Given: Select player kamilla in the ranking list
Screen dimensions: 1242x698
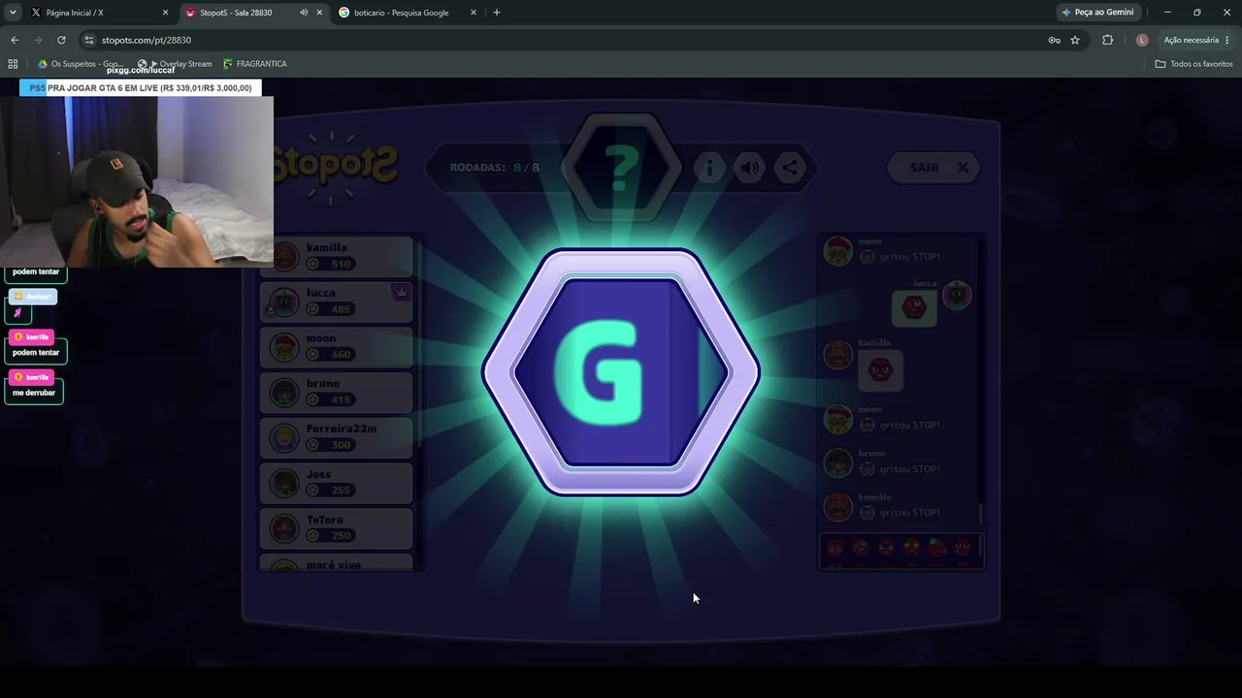Looking at the screenshot, I should 337,256.
